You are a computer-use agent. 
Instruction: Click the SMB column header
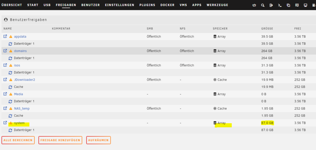tap(150, 29)
